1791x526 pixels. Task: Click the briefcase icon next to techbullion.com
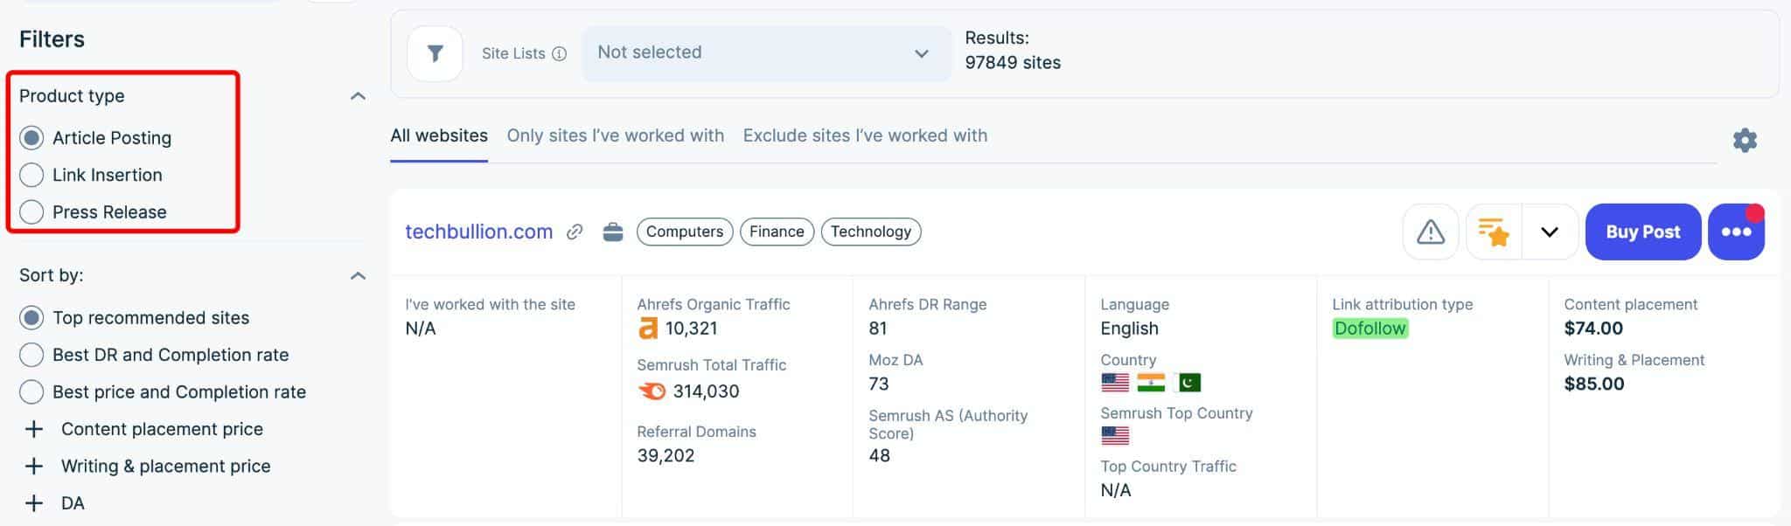coord(613,232)
